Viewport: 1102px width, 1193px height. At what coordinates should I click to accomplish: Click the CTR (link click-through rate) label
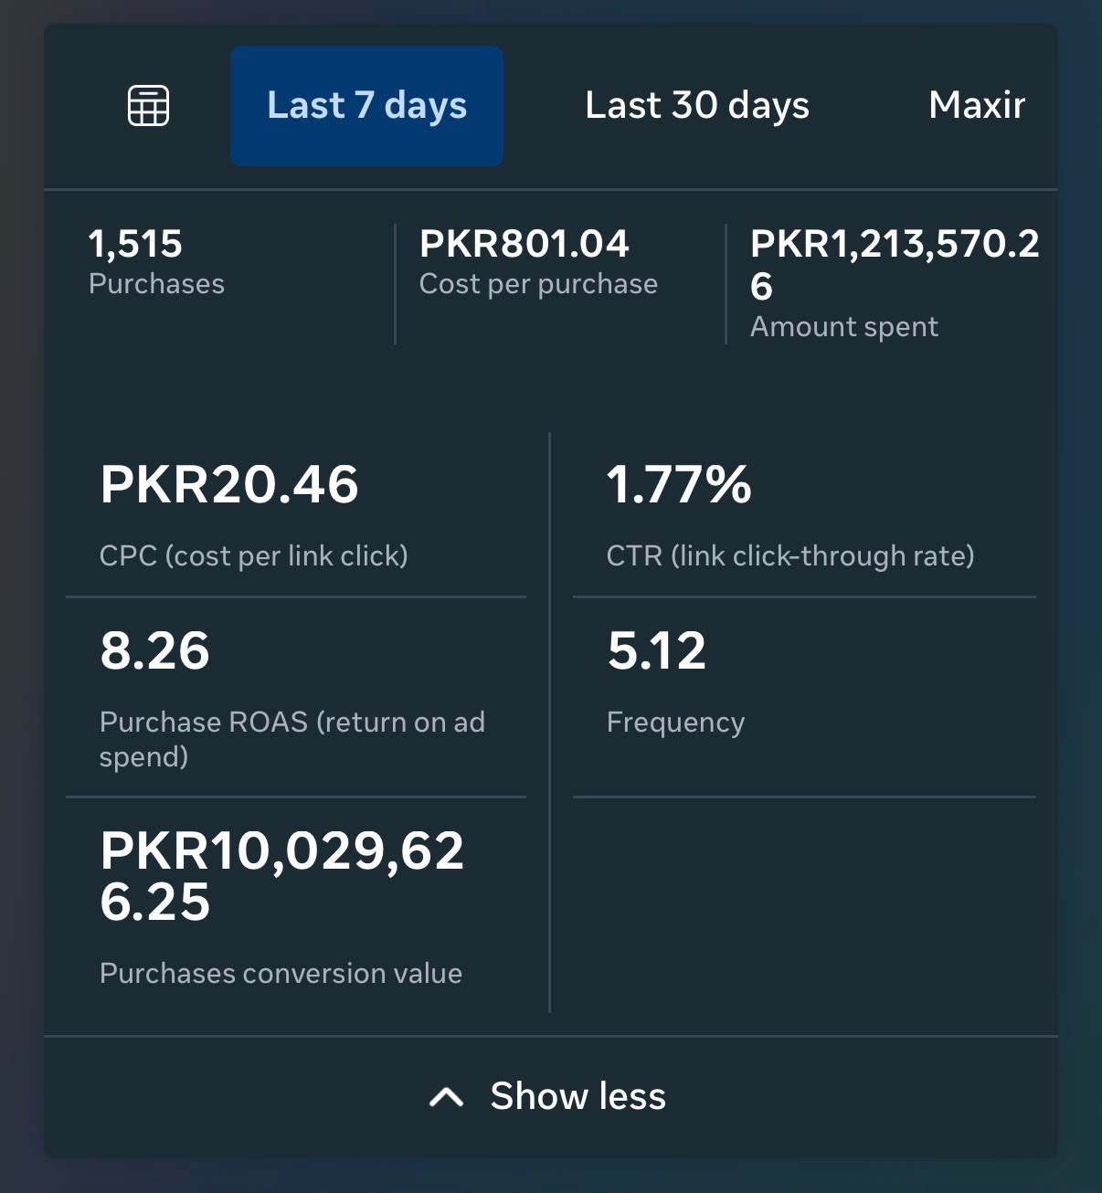pyautogui.click(x=790, y=555)
